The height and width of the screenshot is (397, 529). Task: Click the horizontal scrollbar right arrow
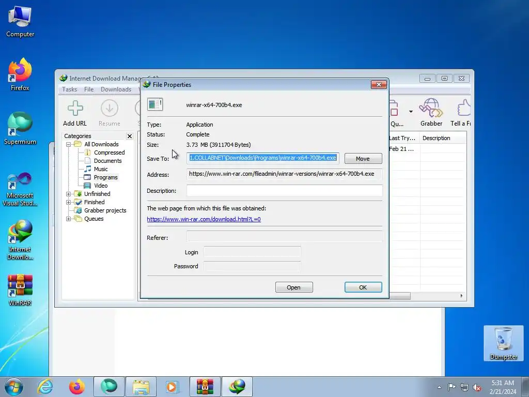(x=461, y=296)
